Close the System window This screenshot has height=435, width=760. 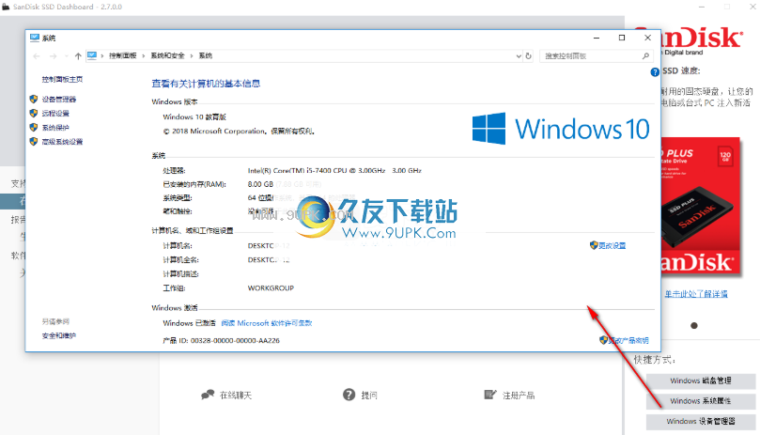[647, 38]
